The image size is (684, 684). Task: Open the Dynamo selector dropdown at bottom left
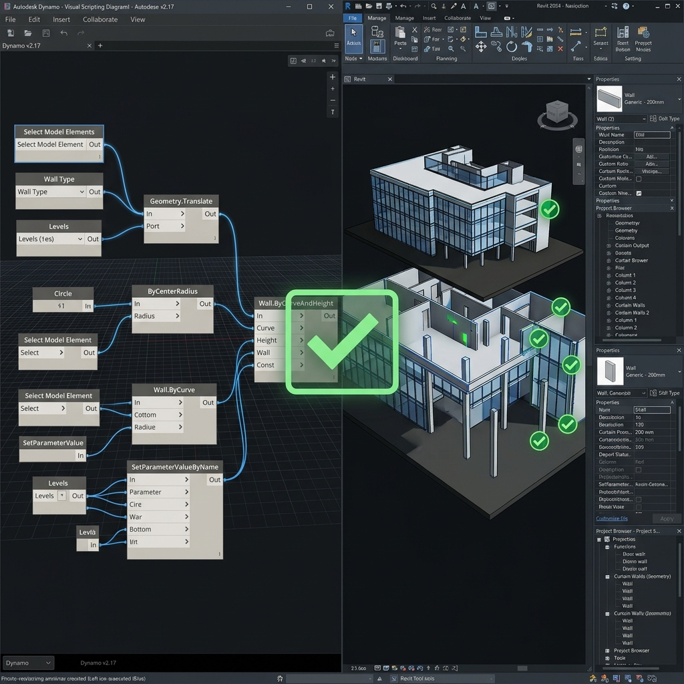click(x=28, y=663)
